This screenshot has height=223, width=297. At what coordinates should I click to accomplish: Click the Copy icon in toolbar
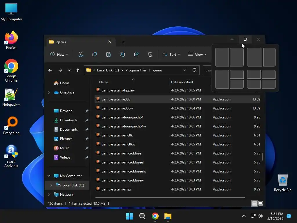coord(94,54)
